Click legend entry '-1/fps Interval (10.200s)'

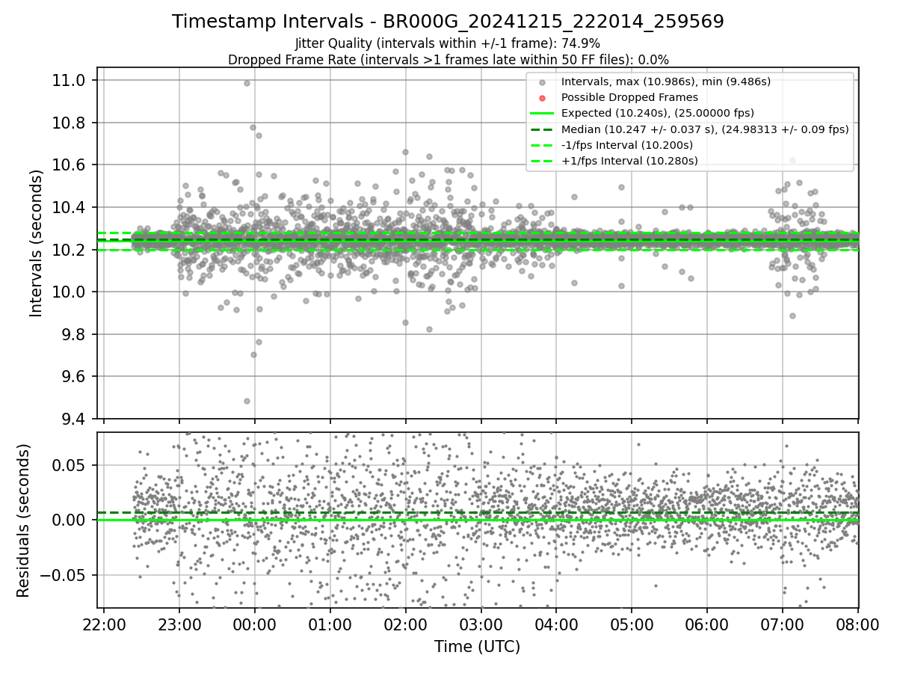(x=627, y=145)
